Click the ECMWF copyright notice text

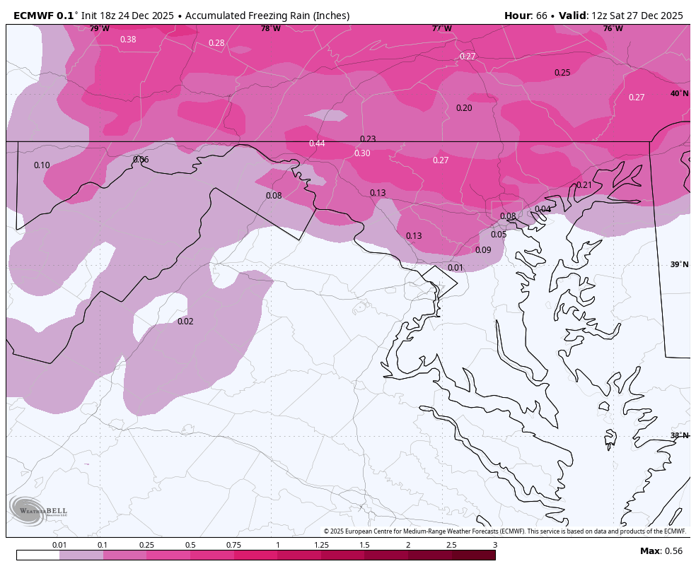click(x=505, y=531)
